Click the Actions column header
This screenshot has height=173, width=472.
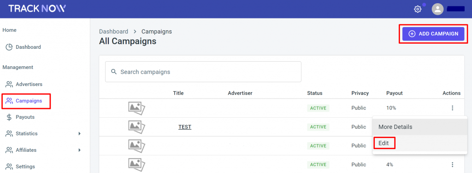click(452, 93)
